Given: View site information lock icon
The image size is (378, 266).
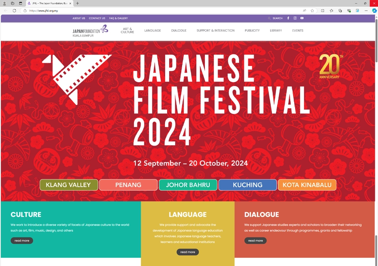Looking at the screenshot, I should pyautogui.click(x=25, y=11).
